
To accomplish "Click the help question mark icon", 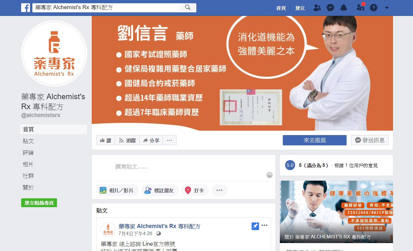I will [x=374, y=8].
